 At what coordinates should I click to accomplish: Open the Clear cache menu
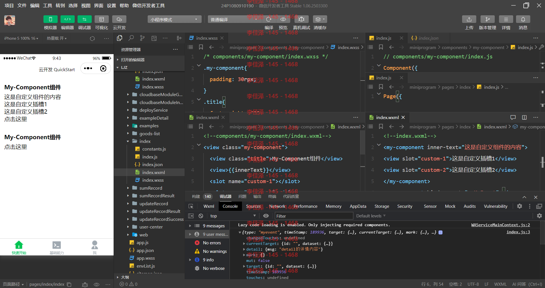[x=320, y=19]
